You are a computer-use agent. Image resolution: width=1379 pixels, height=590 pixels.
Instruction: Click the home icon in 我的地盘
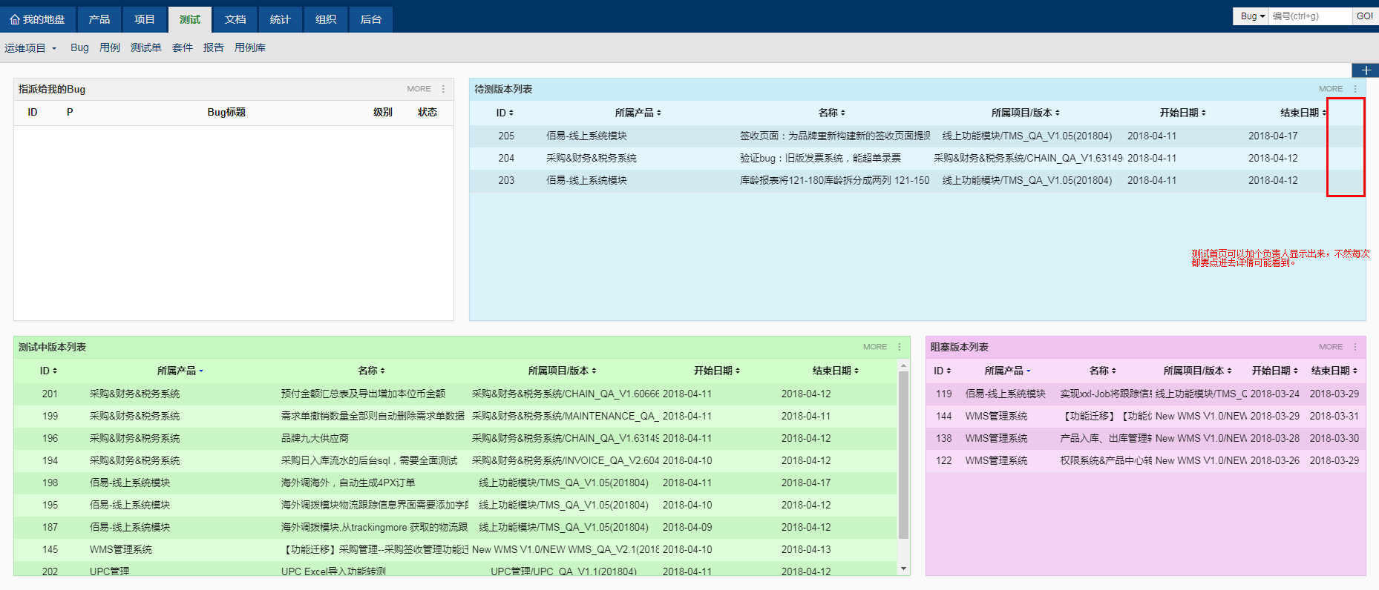pos(15,19)
